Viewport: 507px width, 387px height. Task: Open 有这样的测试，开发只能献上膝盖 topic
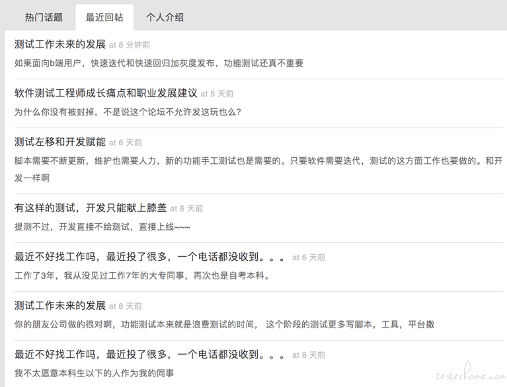click(91, 208)
